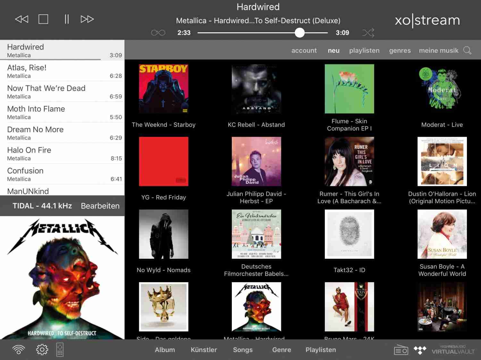Open Julian Philipp David Herbst cover

point(256,161)
